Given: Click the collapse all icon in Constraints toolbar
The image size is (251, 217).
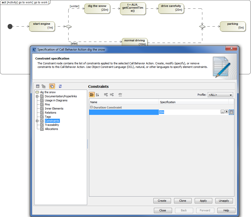Looking at the screenshot, I should tap(112, 95).
